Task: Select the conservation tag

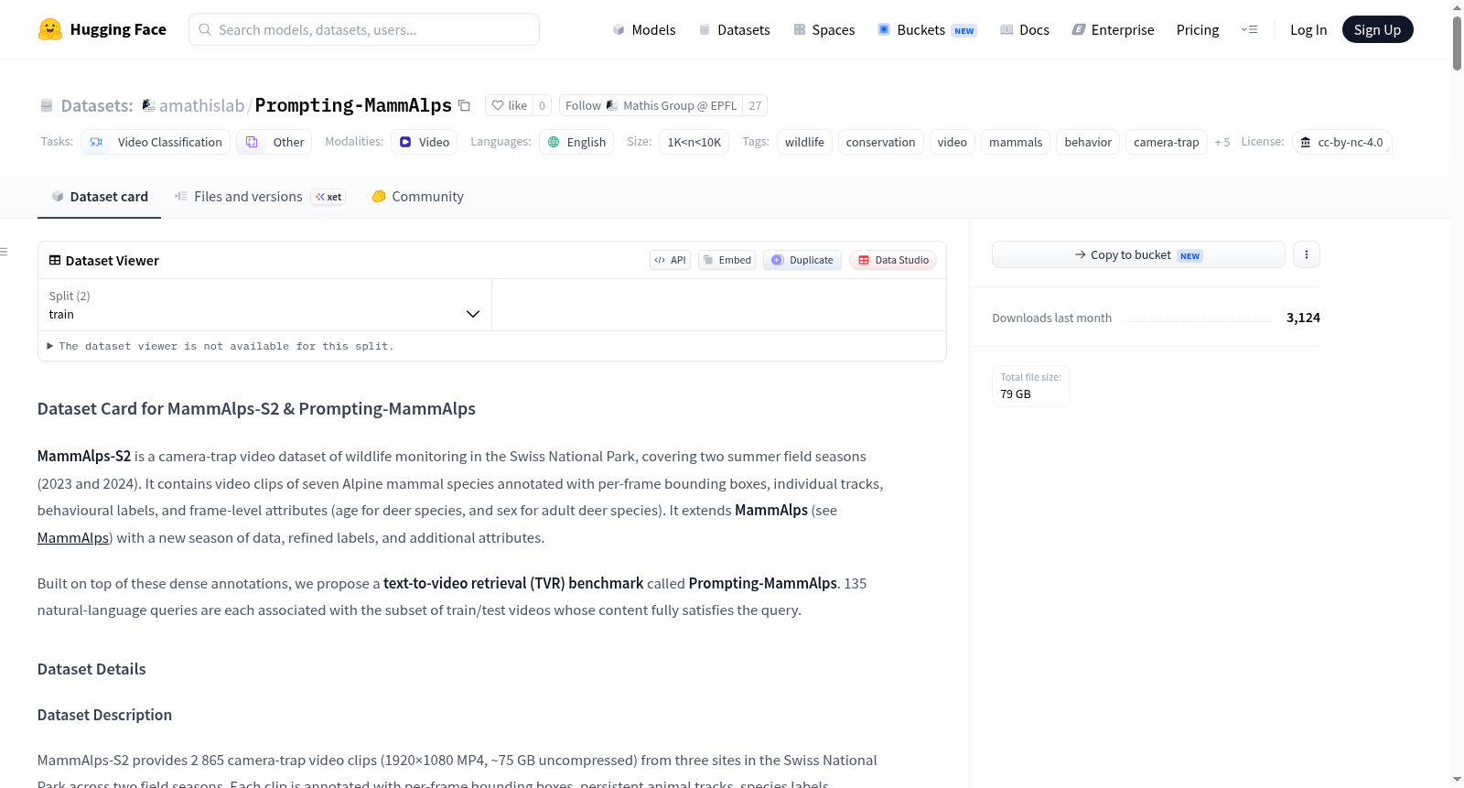Action: tap(880, 142)
